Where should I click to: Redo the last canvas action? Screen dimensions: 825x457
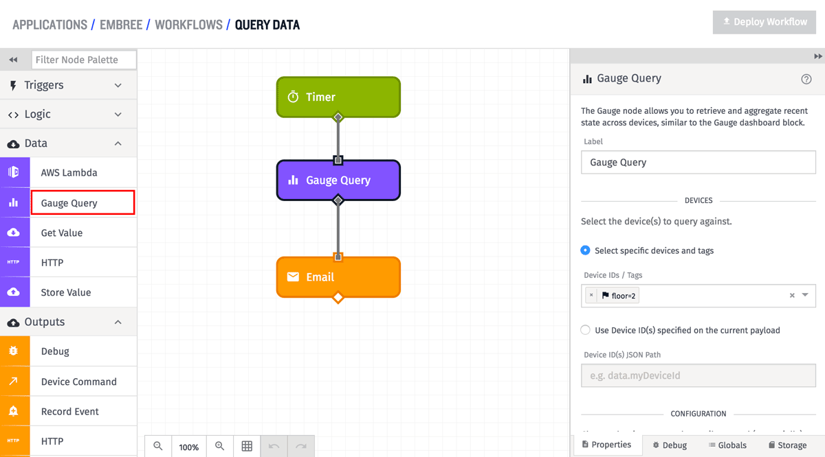(x=300, y=446)
